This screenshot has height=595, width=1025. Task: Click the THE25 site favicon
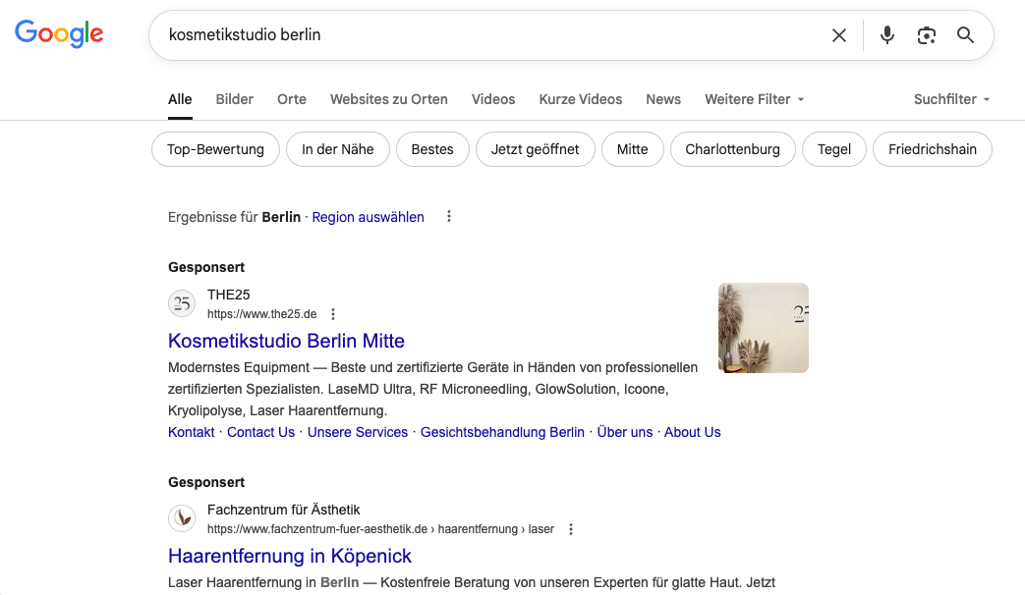(x=182, y=303)
